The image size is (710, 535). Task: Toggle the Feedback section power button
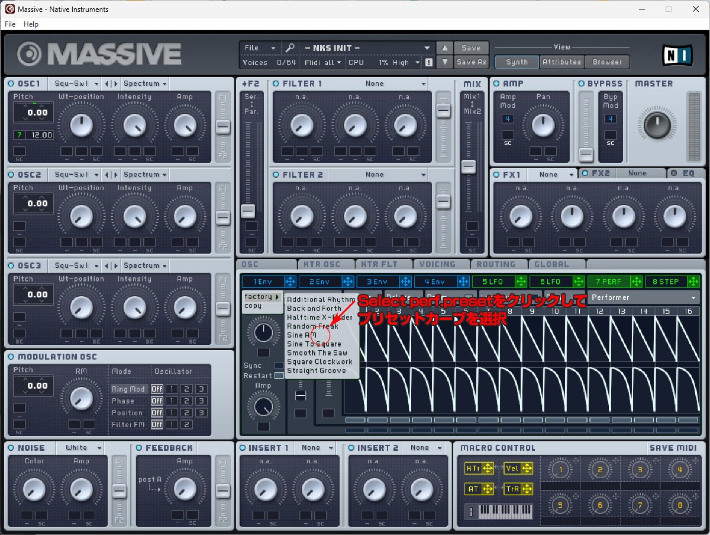click(x=140, y=448)
